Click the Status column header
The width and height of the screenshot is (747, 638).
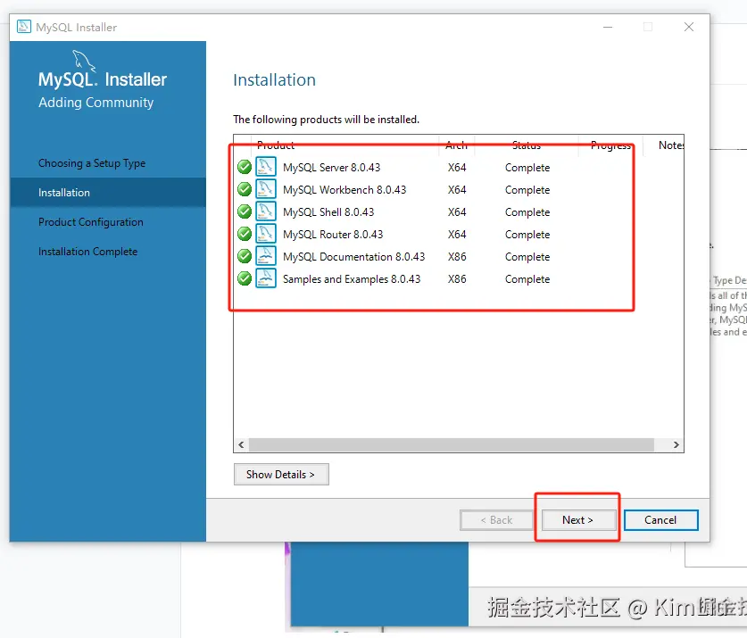pyautogui.click(x=527, y=145)
